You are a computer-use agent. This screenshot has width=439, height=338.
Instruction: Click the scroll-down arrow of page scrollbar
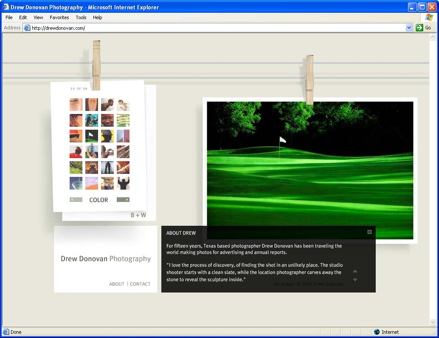pos(433,322)
